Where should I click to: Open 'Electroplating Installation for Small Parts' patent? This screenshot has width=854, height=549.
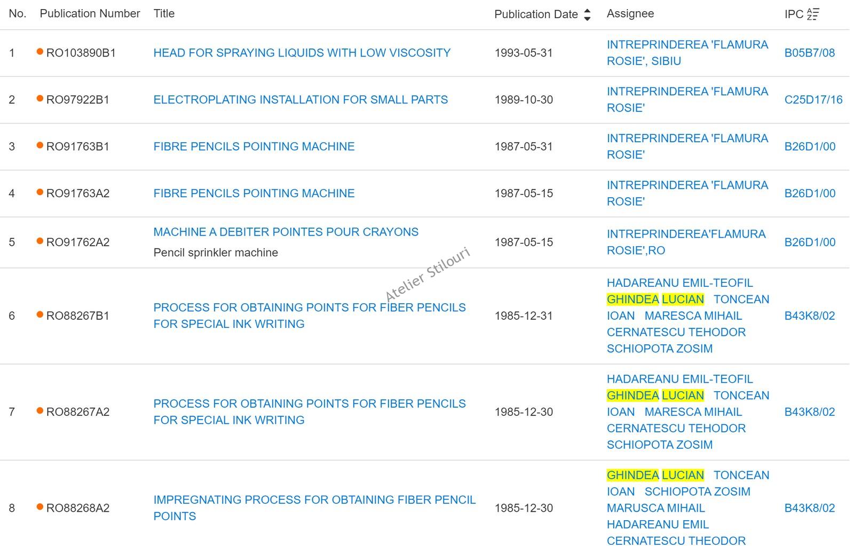pos(300,100)
